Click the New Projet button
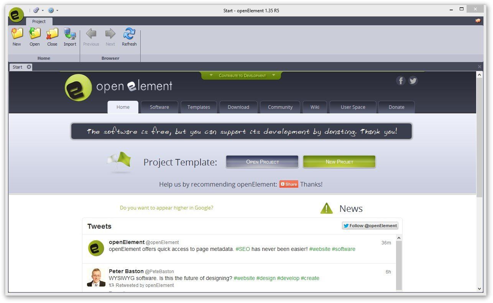The height and width of the screenshot is (303, 493). 339,162
